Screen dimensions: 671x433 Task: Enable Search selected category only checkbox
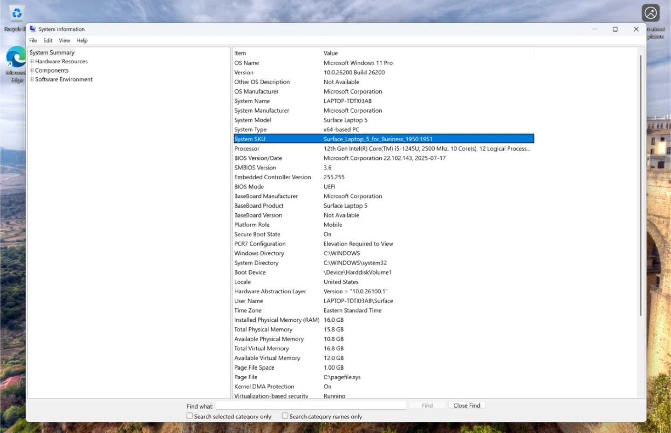[x=190, y=416]
